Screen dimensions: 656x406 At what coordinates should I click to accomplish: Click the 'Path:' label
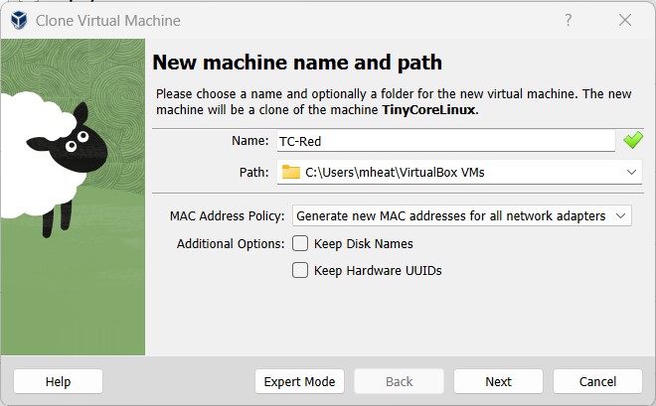pos(253,172)
